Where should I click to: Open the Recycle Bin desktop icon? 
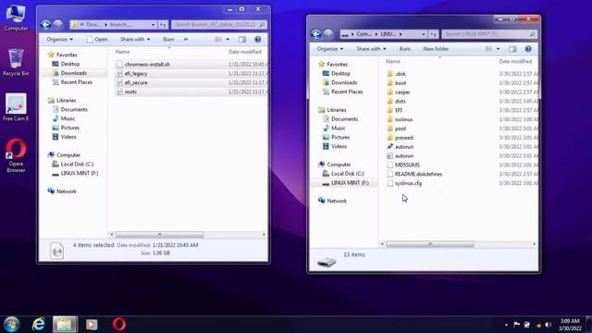pos(16,62)
